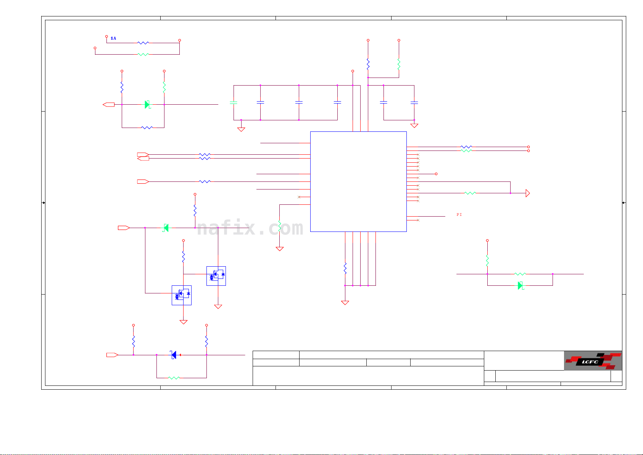Select the green vertical resistor left of the IC
The image size is (643, 455).
click(280, 226)
